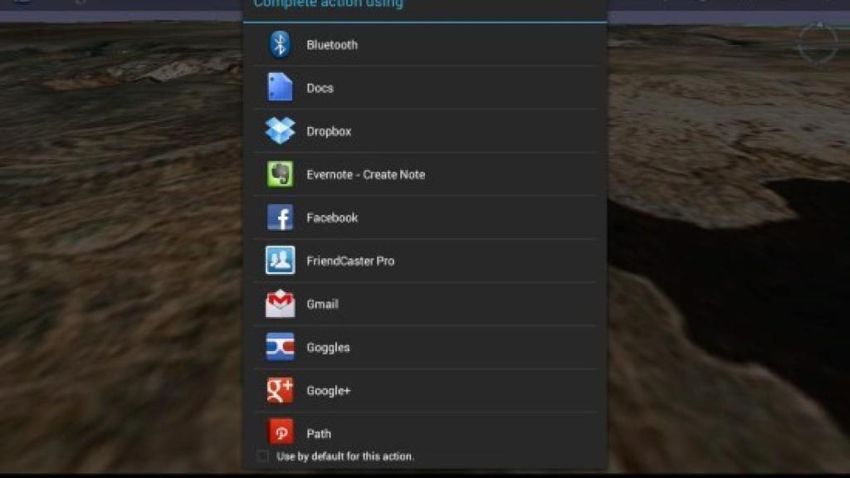This screenshot has height=478, width=850.
Task: Select the "Path" share option text
Action: pyautogui.click(x=320, y=433)
